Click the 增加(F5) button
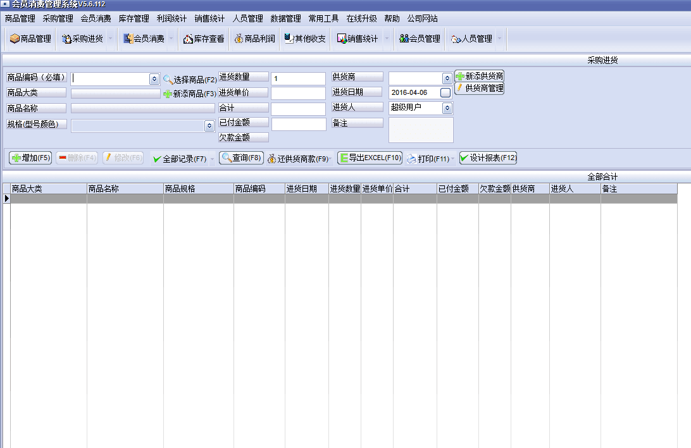The image size is (691, 448). [30, 158]
